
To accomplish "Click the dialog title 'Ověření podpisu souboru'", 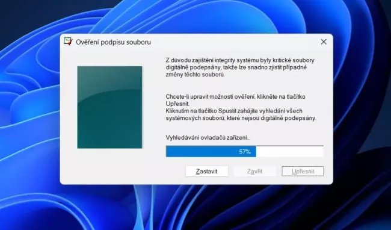I will point(114,42).
